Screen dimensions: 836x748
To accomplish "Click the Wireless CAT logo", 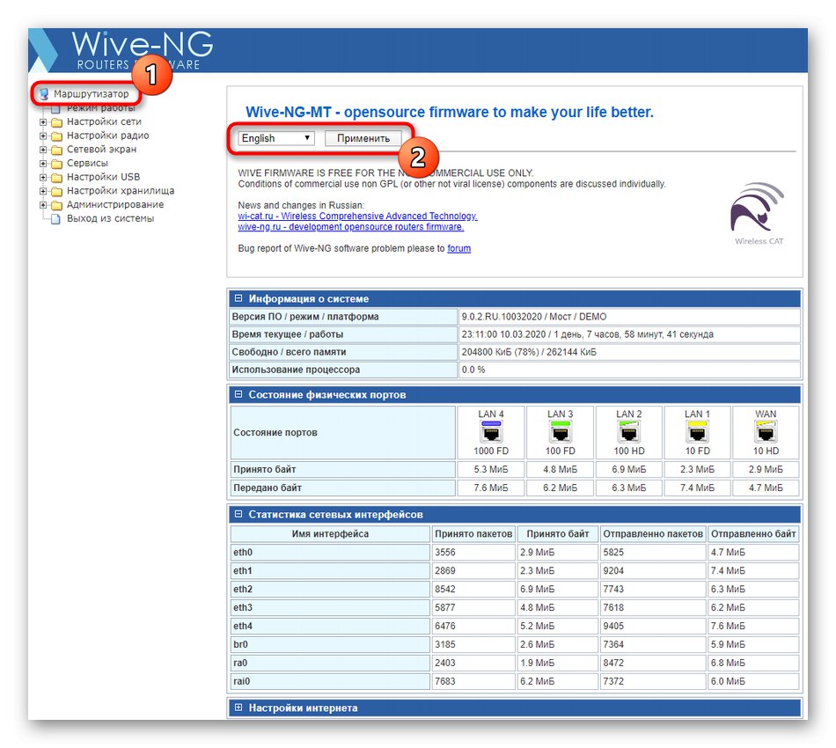I will click(758, 214).
